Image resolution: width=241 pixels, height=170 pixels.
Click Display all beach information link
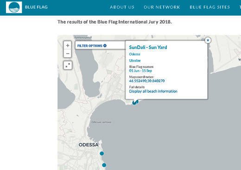(x=153, y=91)
